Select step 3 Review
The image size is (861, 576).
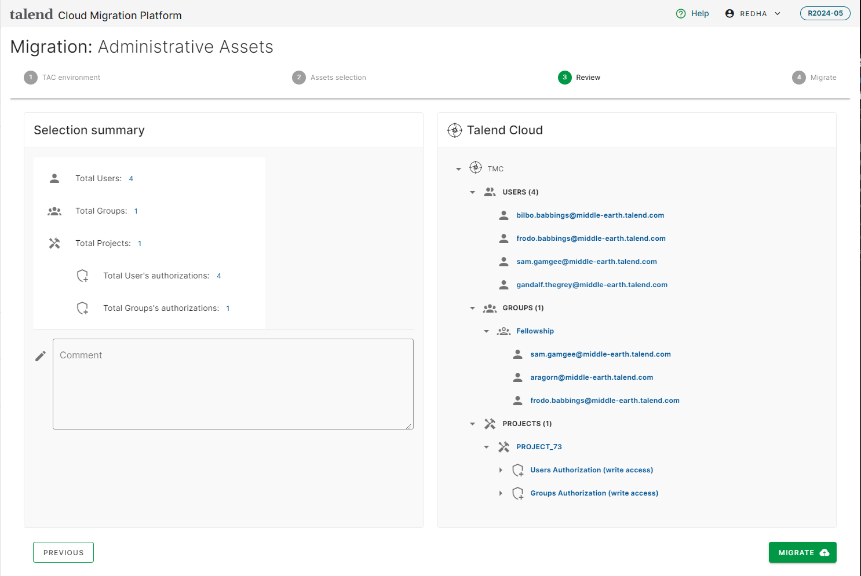pyautogui.click(x=579, y=78)
